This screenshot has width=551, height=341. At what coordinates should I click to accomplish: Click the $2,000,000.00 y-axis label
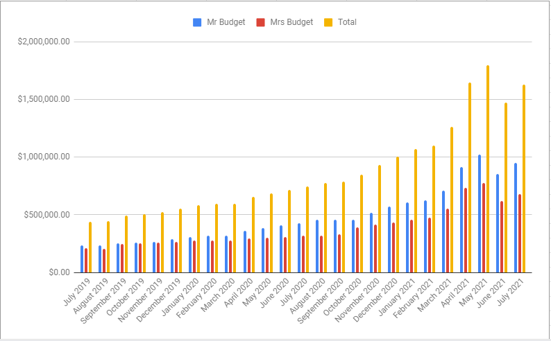coord(44,42)
